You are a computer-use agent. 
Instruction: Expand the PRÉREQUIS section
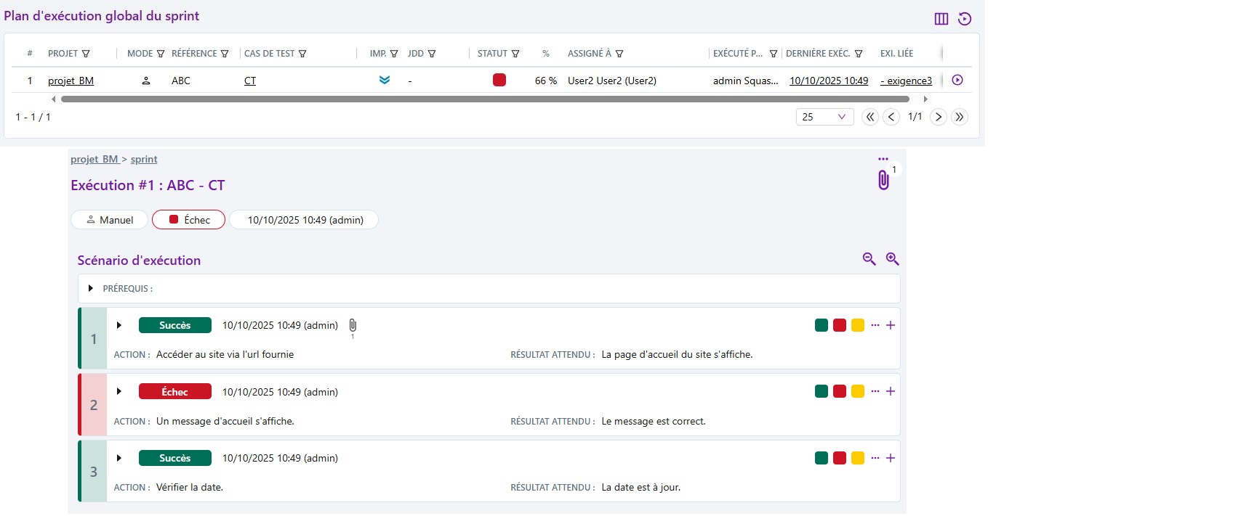click(x=91, y=289)
